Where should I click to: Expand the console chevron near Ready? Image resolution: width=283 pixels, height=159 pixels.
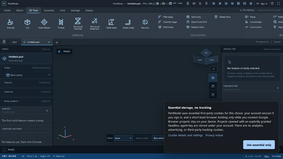tap(4, 150)
